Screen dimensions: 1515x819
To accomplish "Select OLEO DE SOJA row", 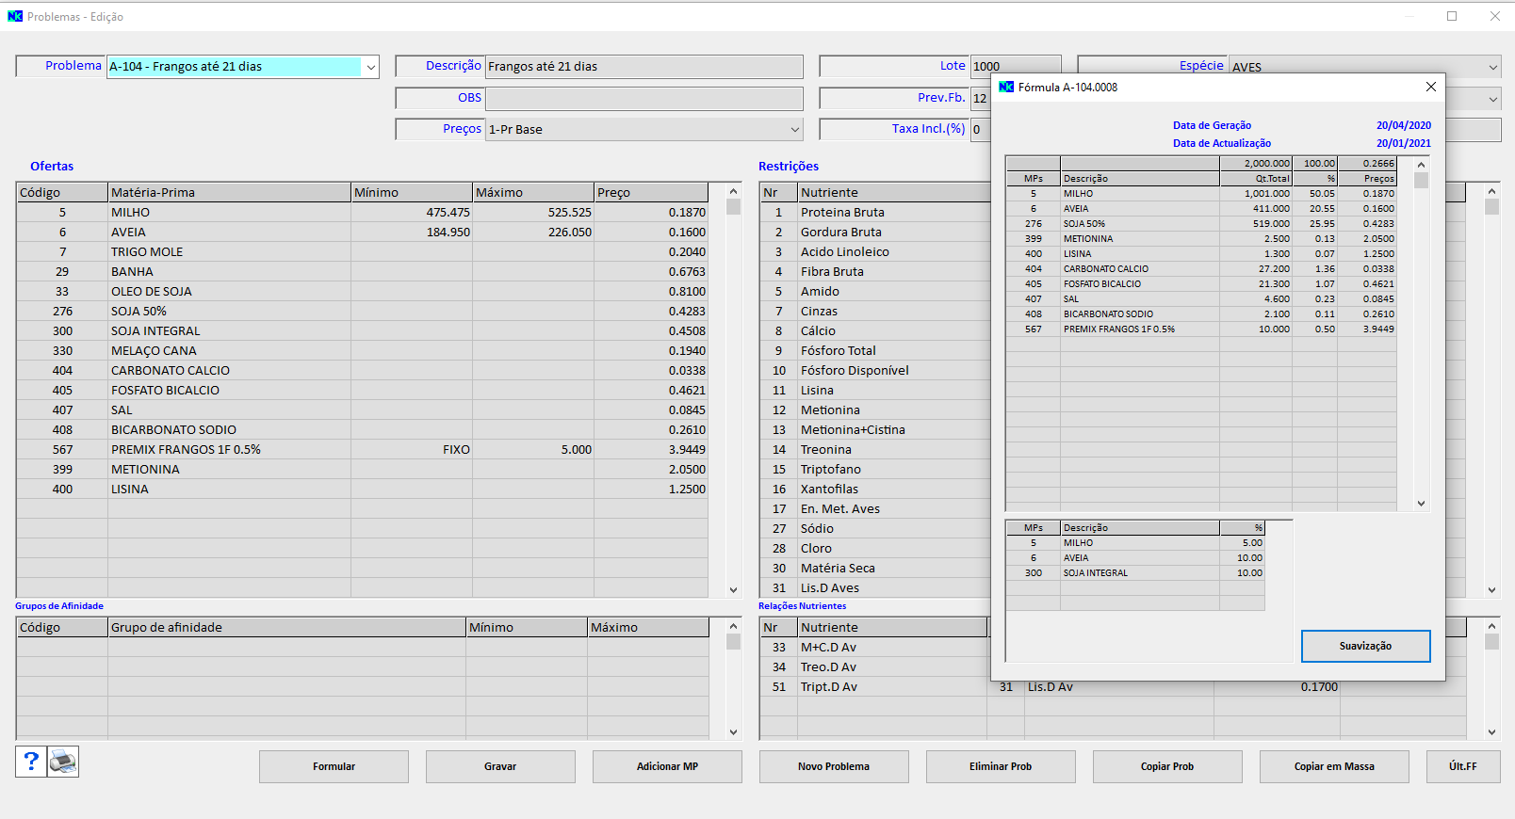I will point(362,292).
